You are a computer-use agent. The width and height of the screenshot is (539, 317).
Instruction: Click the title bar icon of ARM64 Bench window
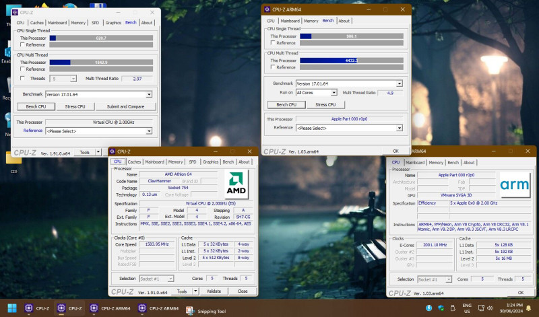pos(267,9)
